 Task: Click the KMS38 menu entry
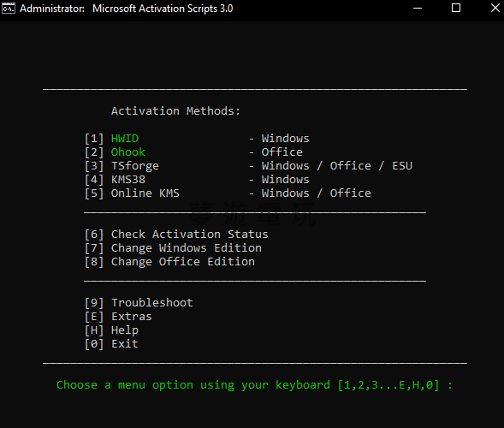(128, 180)
